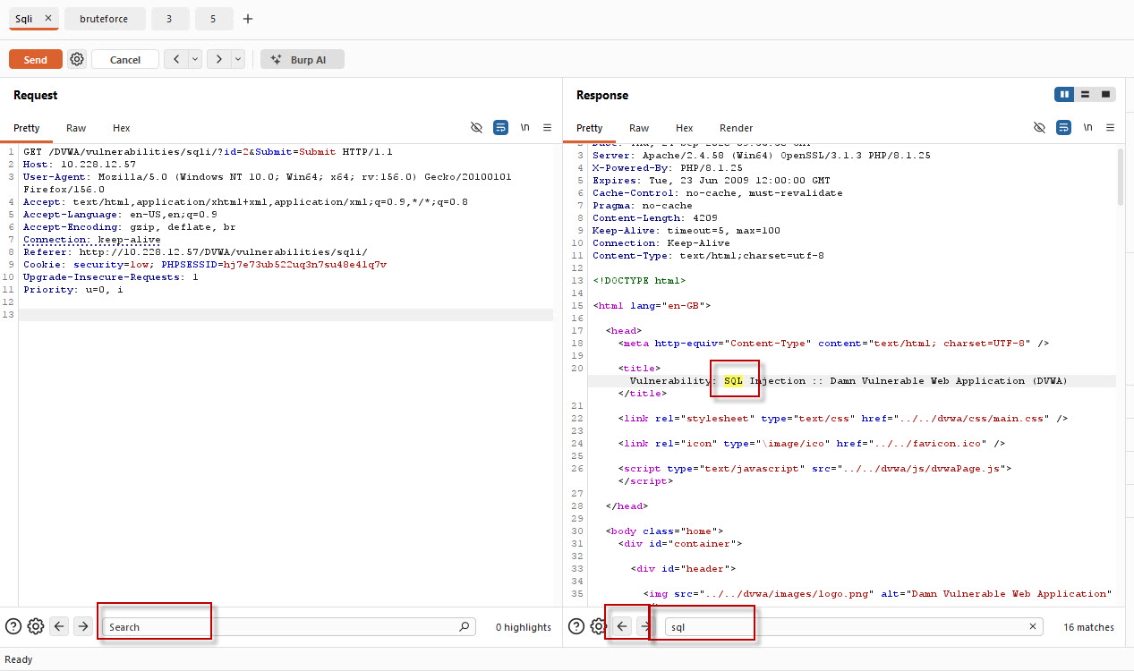This screenshot has height=671, width=1134.
Task: Click the Referer header line
Action: [195, 252]
